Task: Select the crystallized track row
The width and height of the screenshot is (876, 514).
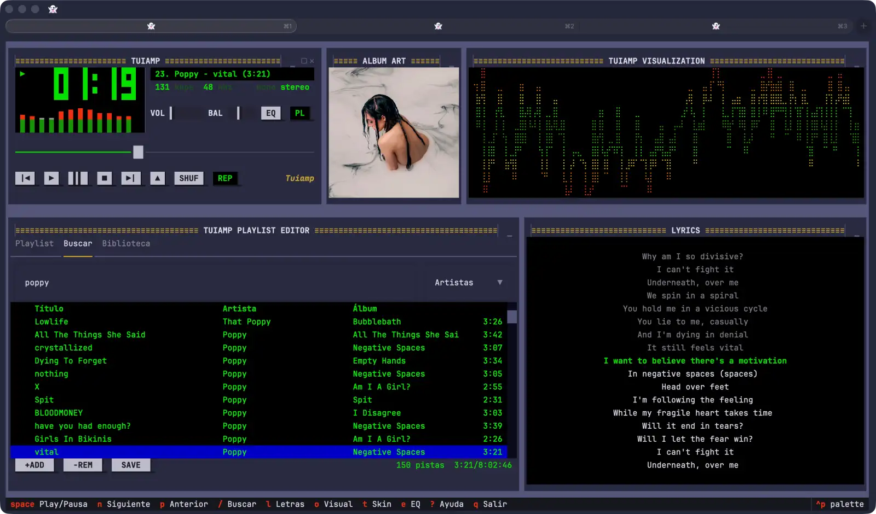Action: [x=258, y=348]
